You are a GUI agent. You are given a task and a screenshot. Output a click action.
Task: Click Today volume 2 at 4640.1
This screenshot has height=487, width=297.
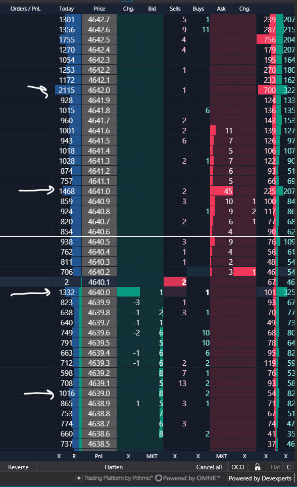pyautogui.click(x=67, y=282)
